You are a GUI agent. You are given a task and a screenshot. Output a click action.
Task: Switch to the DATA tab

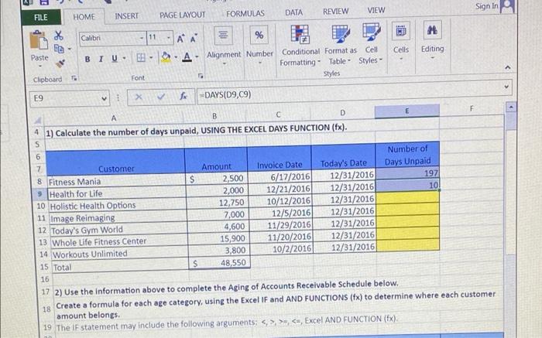pos(293,12)
